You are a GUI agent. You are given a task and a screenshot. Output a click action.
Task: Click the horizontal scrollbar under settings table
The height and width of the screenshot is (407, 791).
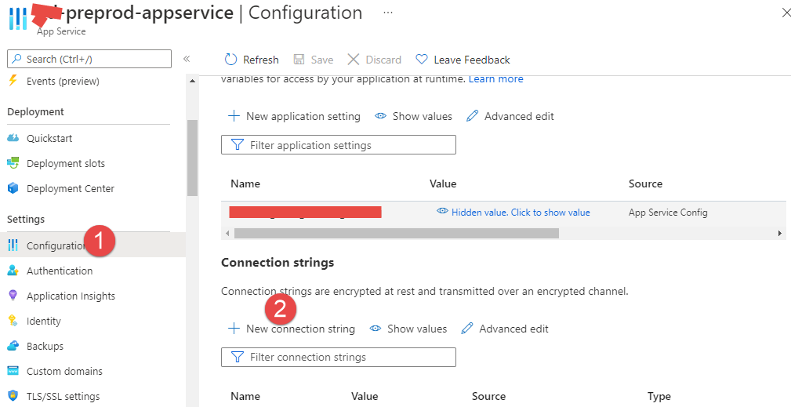(396, 233)
